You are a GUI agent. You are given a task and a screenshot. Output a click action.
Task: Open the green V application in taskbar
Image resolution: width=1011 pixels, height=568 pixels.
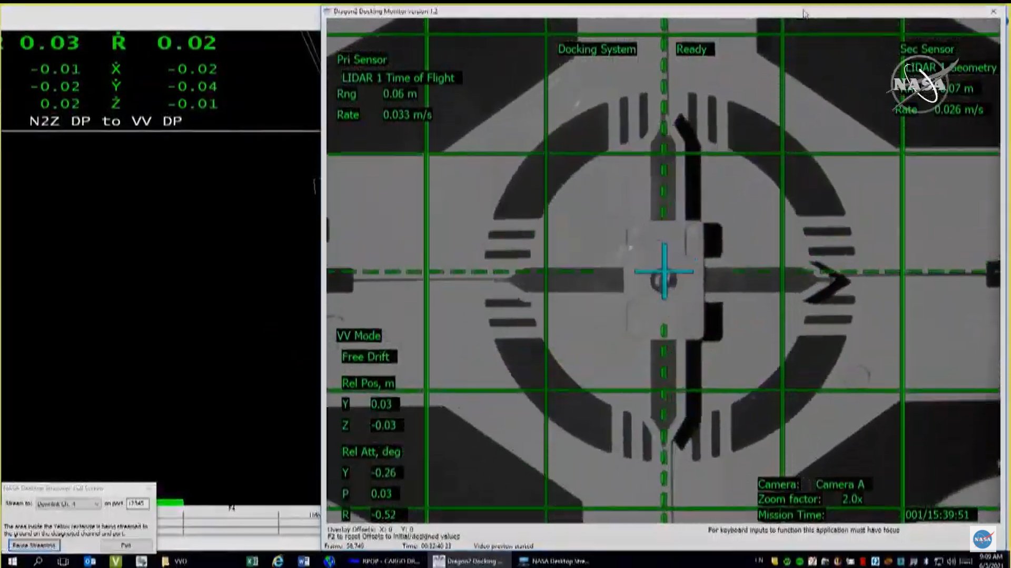tap(116, 561)
